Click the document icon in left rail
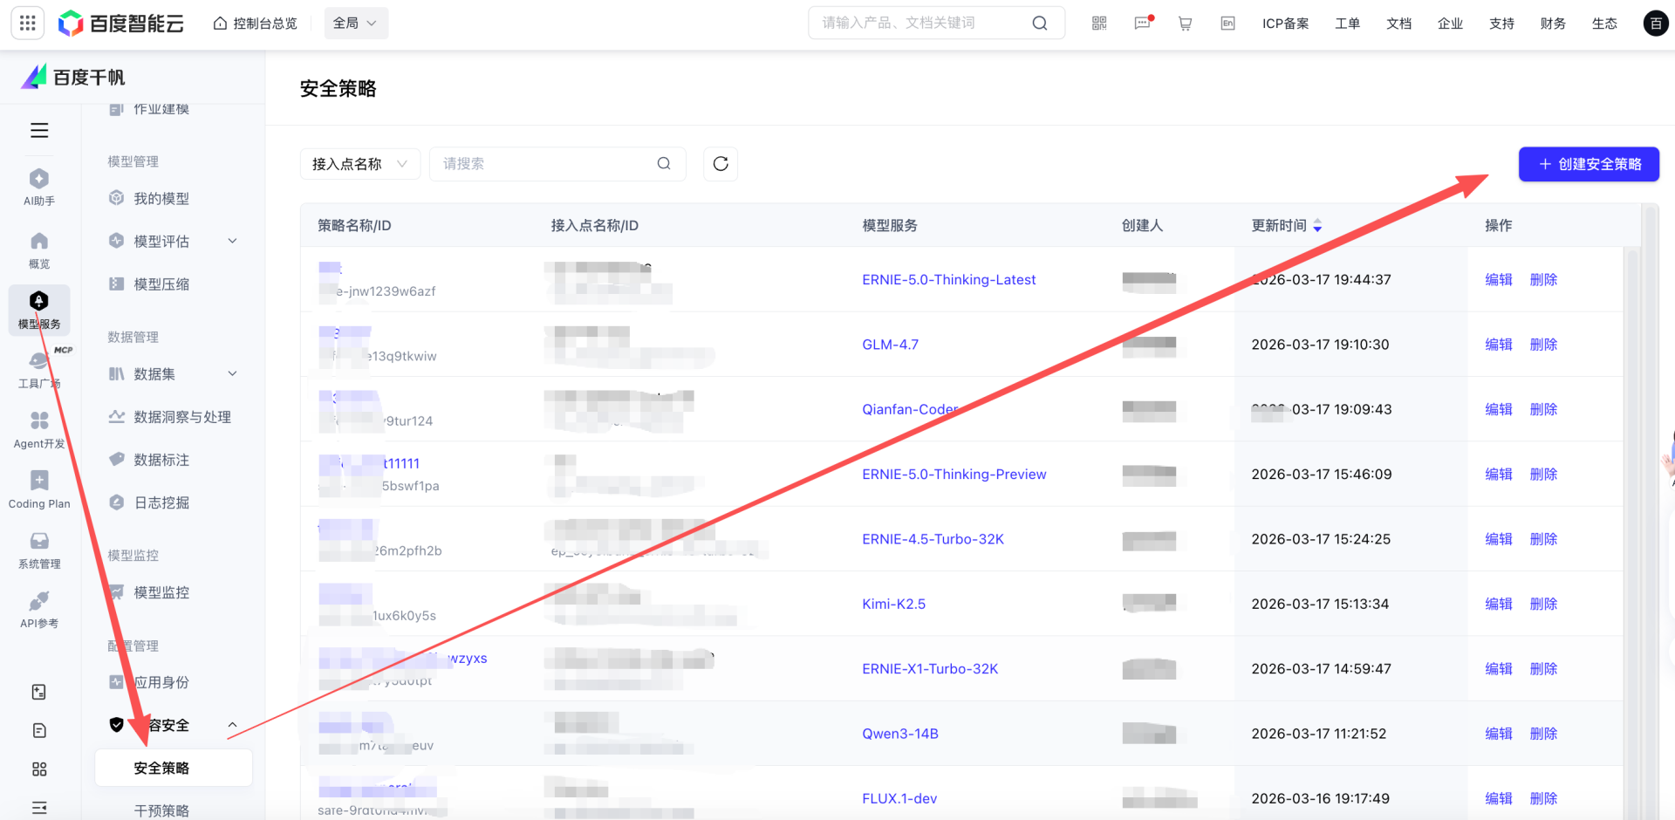The width and height of the screenshot is (1675, 820). click(39, 730)
